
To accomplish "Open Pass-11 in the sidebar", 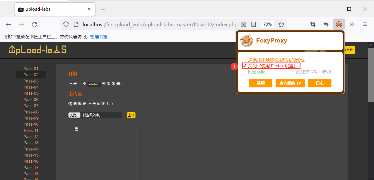I will (x=31, y=131).
